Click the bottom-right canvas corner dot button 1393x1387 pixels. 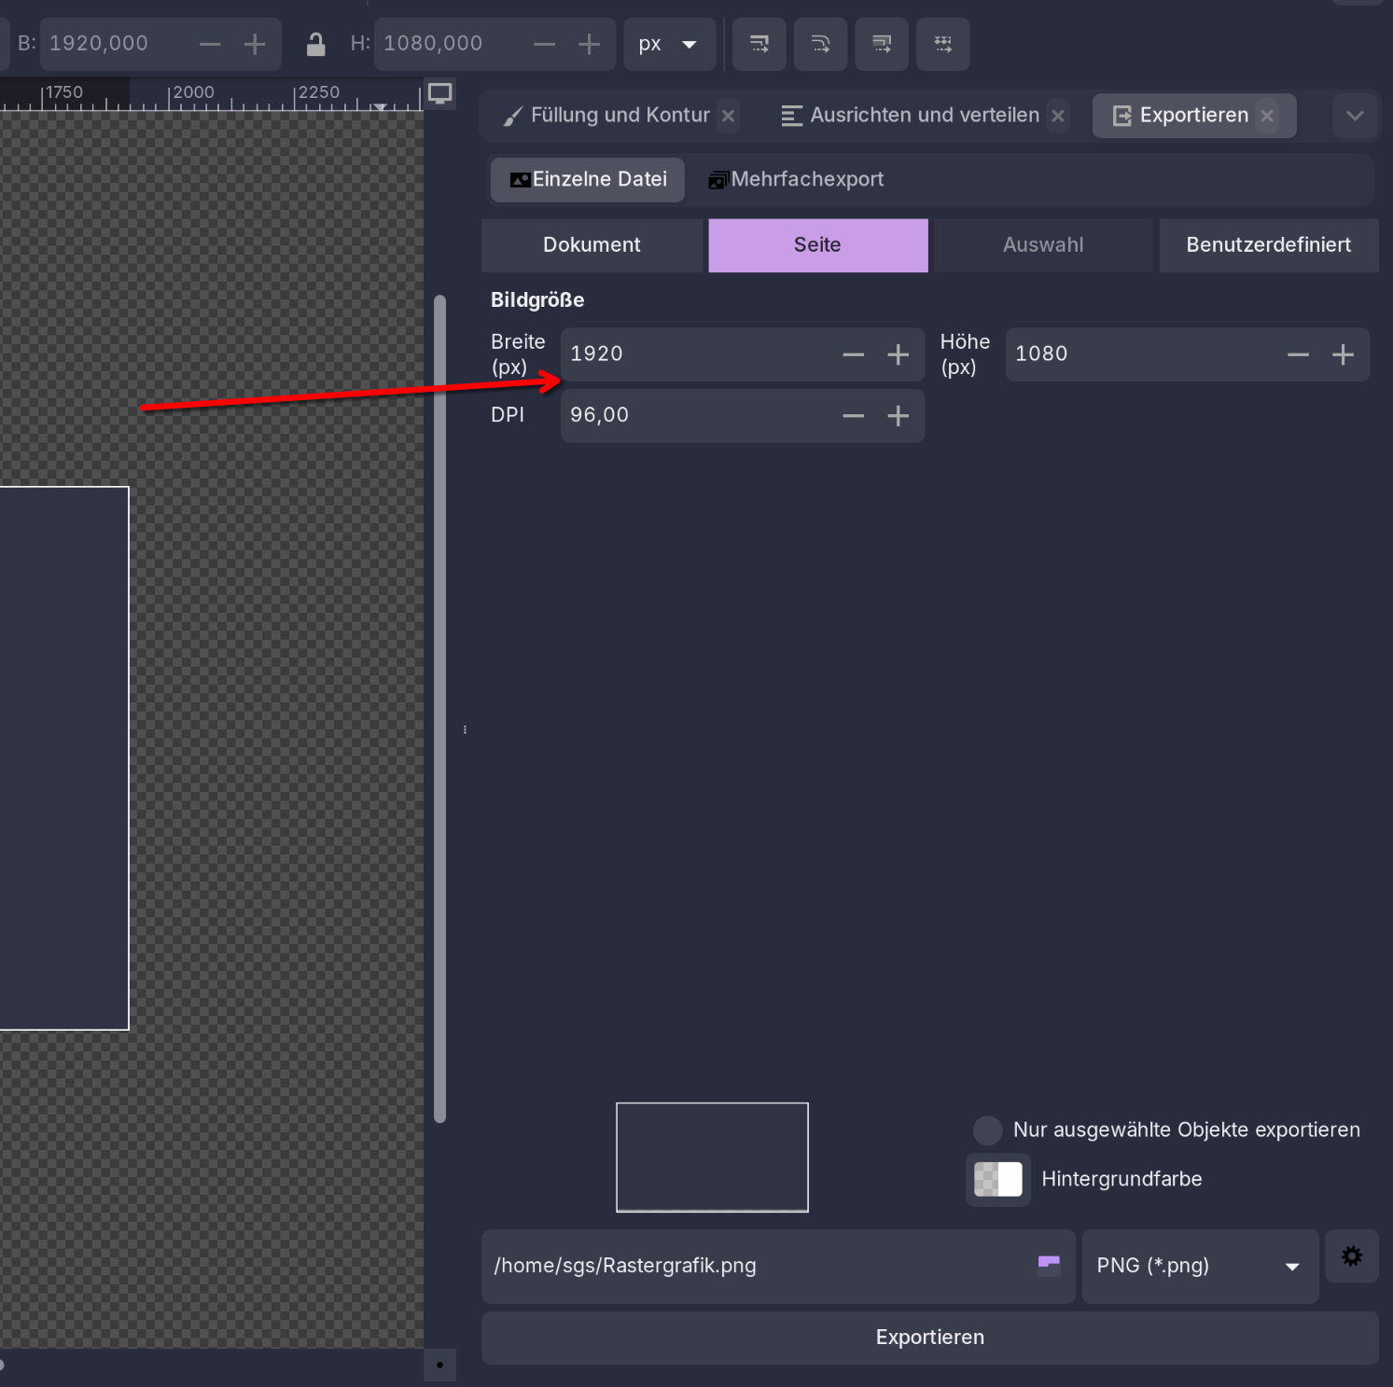[x=439, y=1366]
